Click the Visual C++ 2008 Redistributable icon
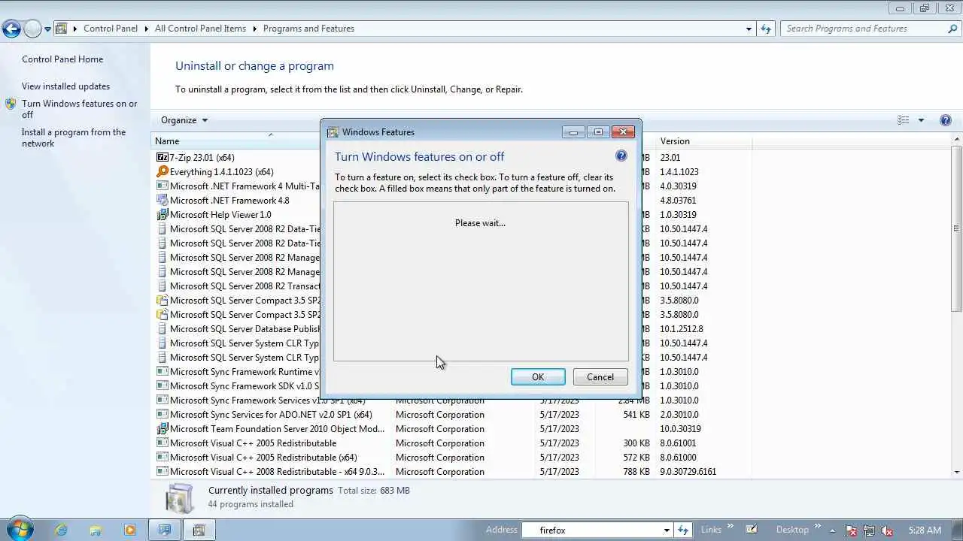 [162, 471]
